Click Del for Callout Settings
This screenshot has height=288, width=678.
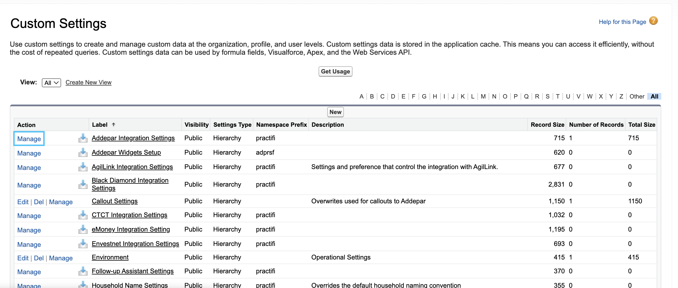point(39,202)
